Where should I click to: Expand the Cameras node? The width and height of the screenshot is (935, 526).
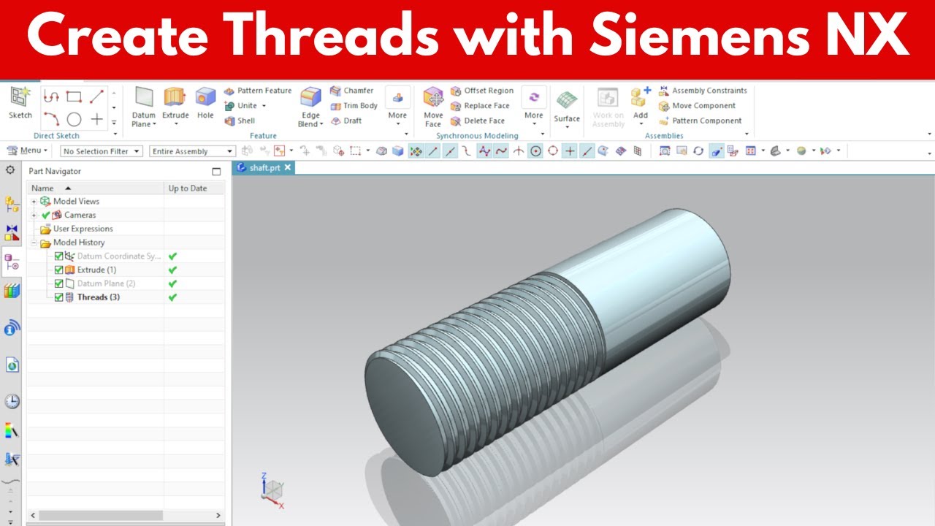34,215
